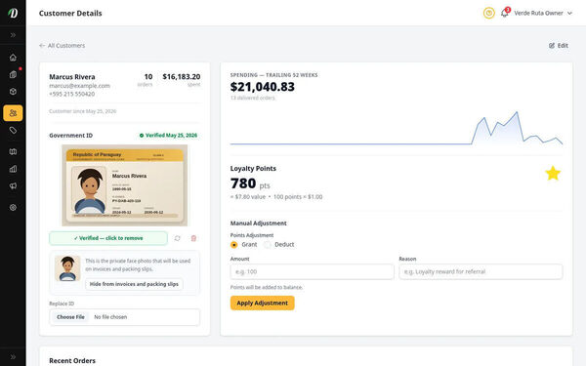The width and height of the screenshot is (586, 366).
Task: Click the customer email marcus@example.com
Action: tap(80, 86)
